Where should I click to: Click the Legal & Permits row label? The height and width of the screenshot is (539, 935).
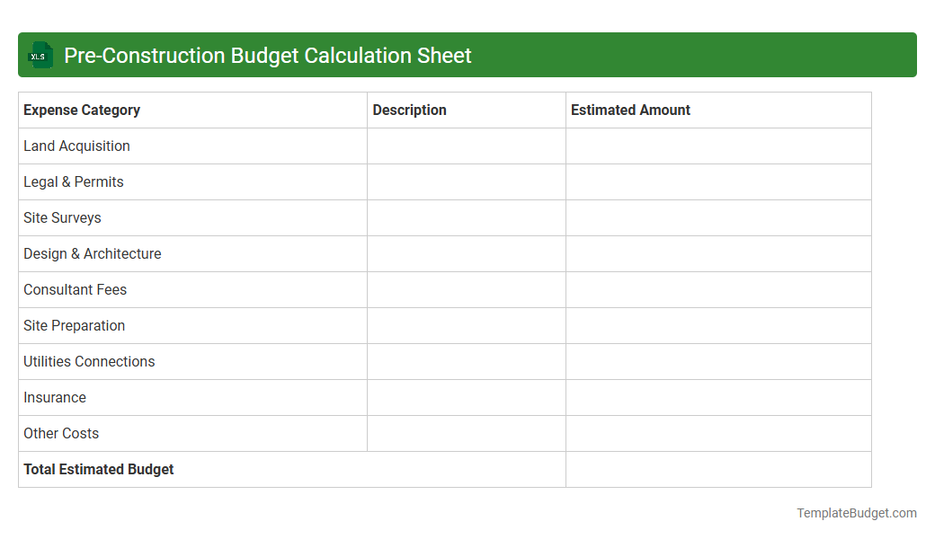pyautogui.click(x=73, y=181)
